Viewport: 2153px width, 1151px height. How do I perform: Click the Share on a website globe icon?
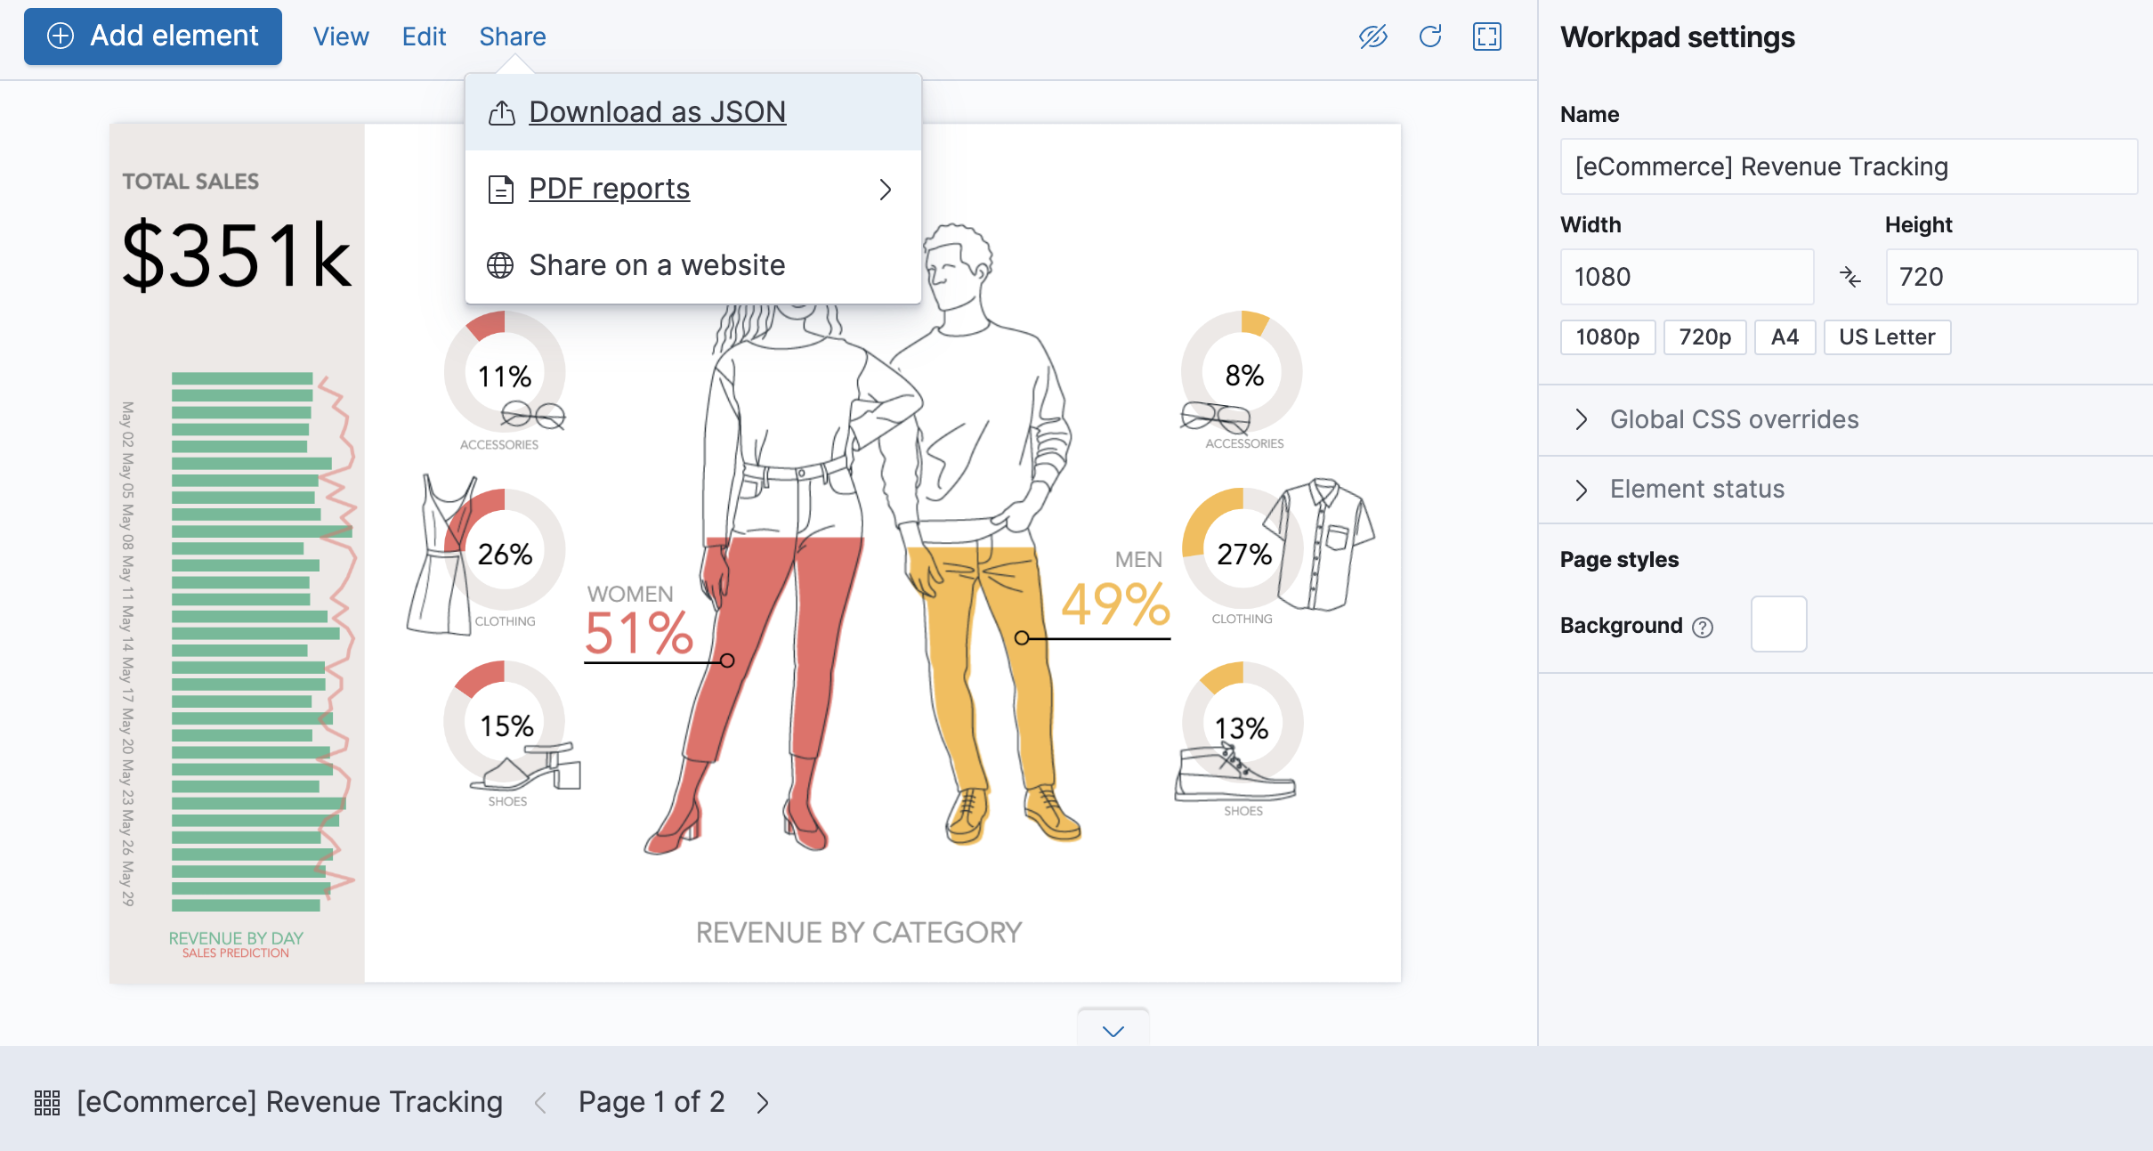pyautogui.click(x=500, y=264)
